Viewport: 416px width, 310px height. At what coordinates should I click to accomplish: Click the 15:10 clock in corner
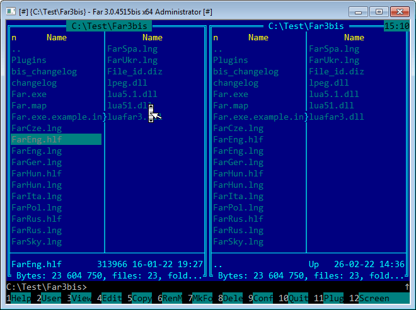point(396,26)
